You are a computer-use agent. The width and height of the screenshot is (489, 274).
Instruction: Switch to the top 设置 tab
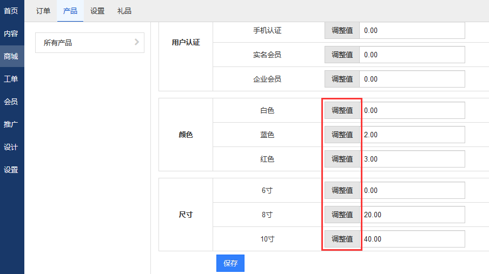pos(97,11)
